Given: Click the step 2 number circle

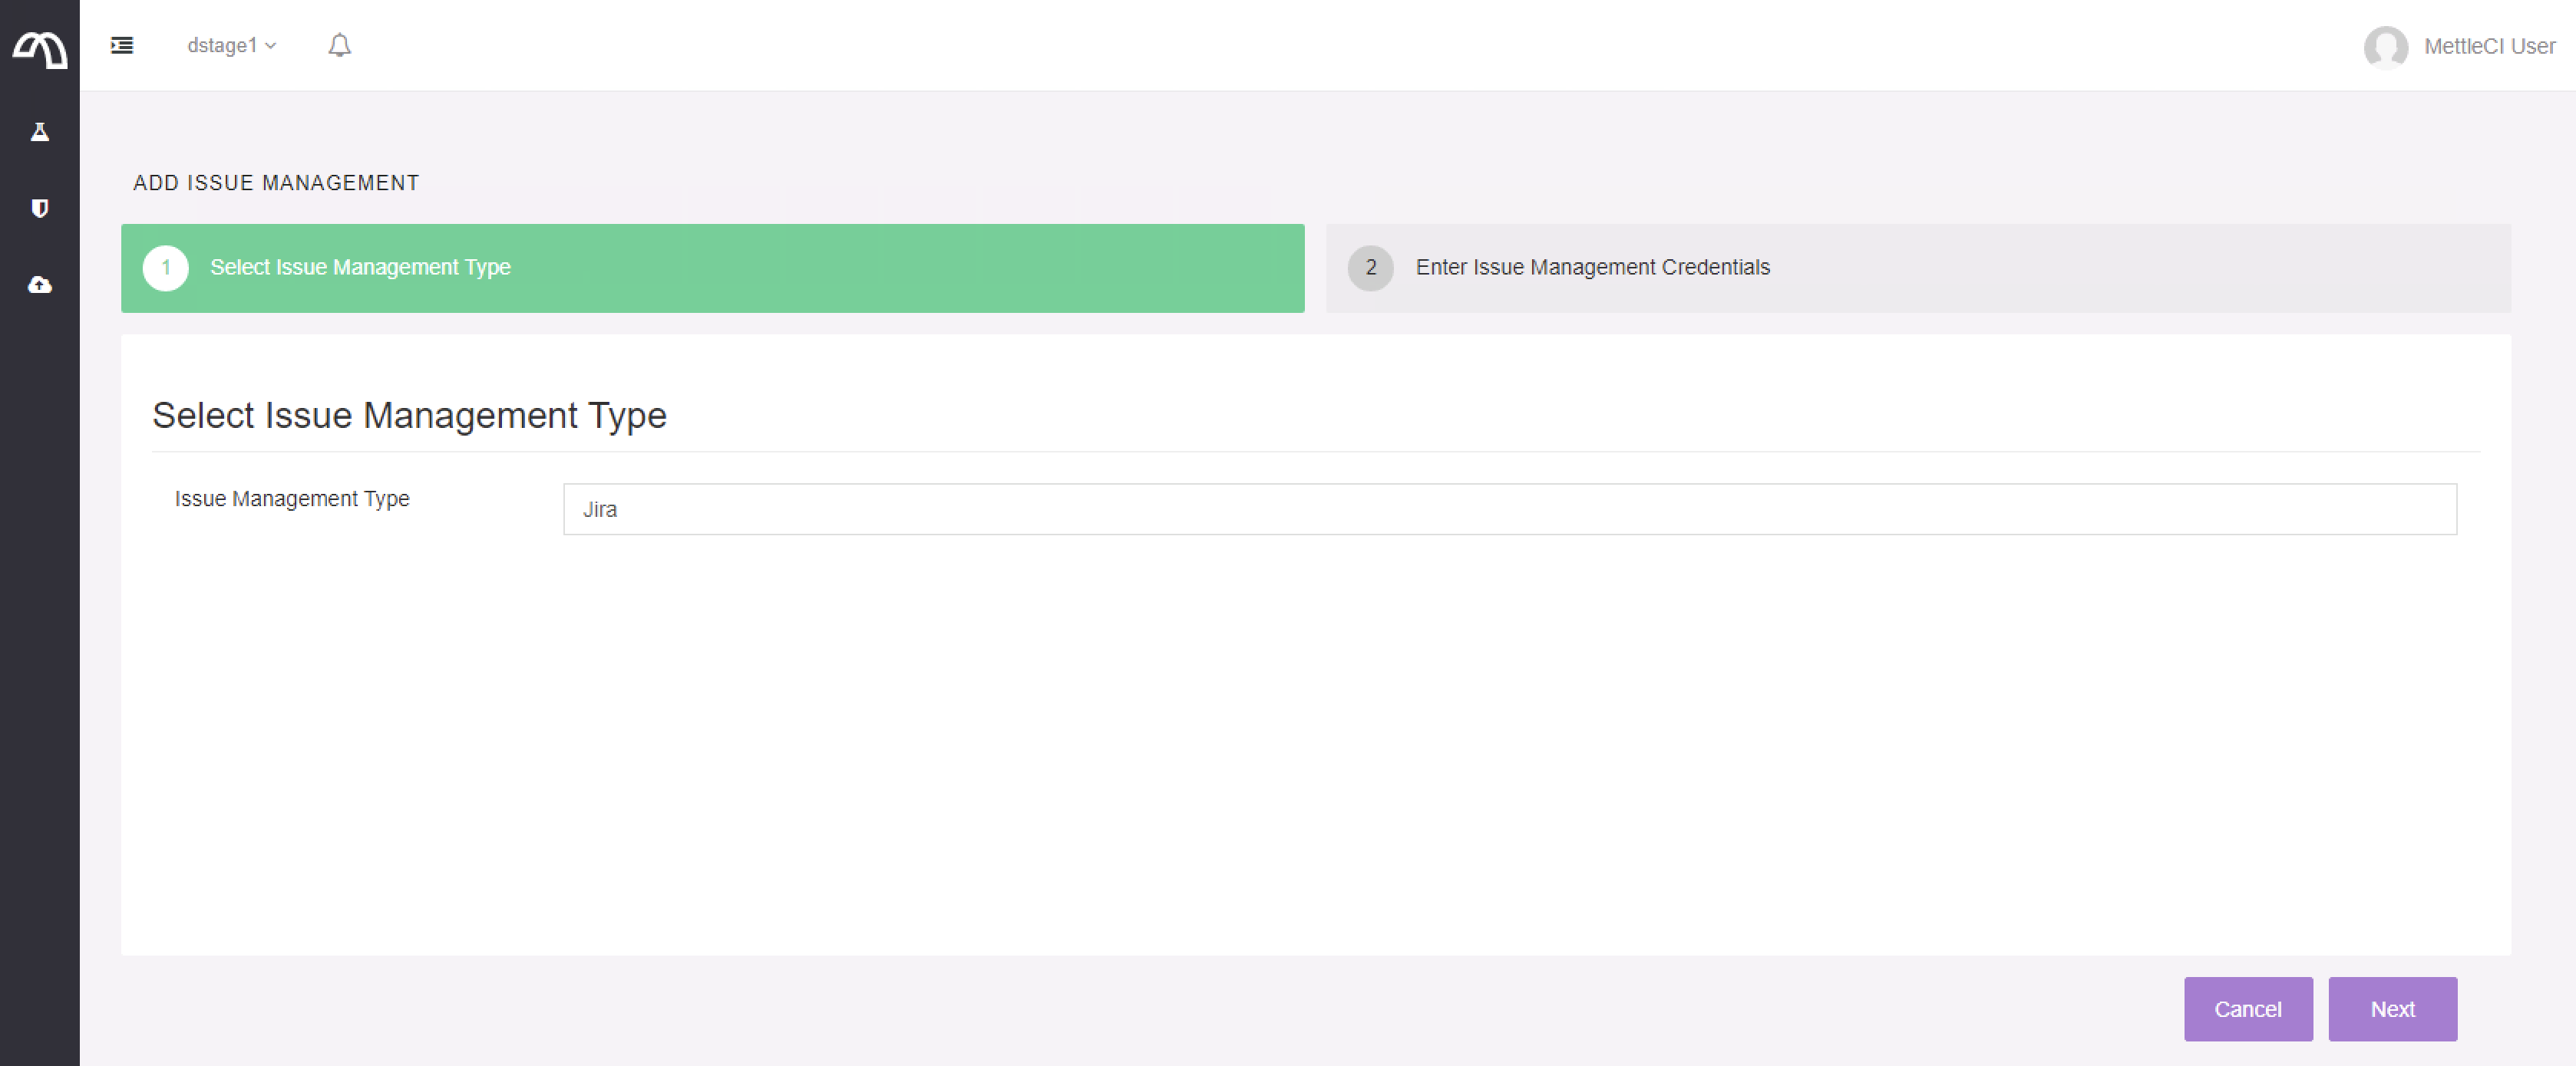Looking at the screenshot, I should click(x=1370, y=268).
